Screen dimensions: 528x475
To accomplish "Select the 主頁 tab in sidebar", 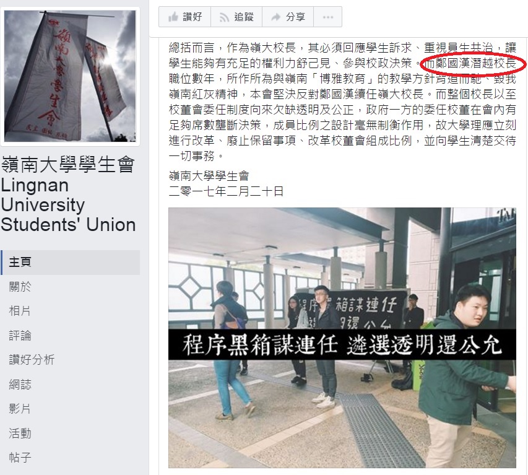I will pyautogui.click(x=71, y=263).
